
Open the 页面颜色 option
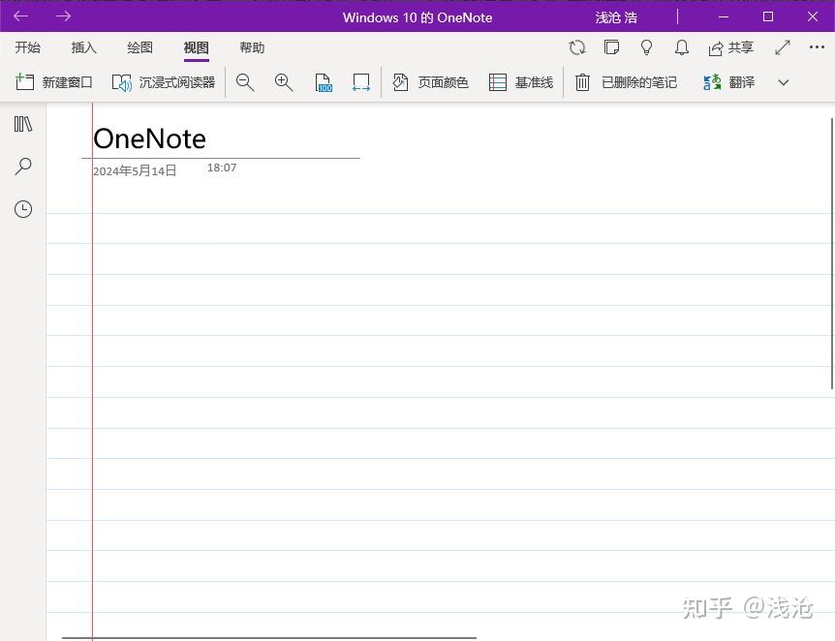click(430, 82)
